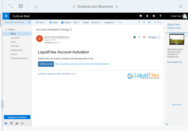Close the preview with top-right X

(x=181, y=7)
